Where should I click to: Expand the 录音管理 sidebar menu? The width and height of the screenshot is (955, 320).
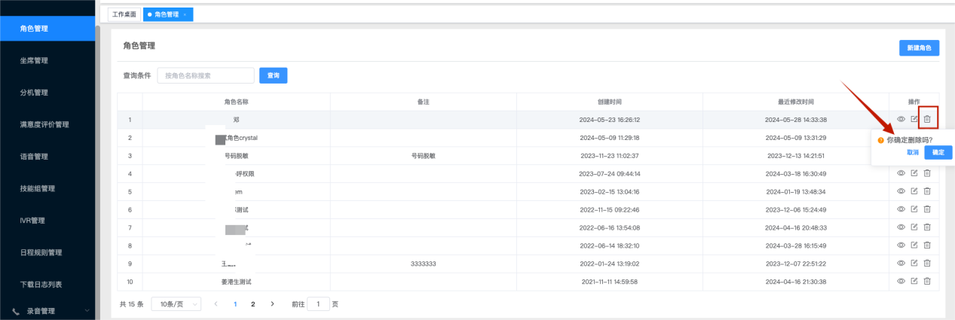pyautogui.click(x=87, y=310)
